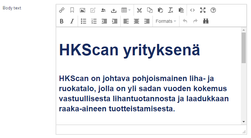Open the insert image tool

click(x=82, y=10)
